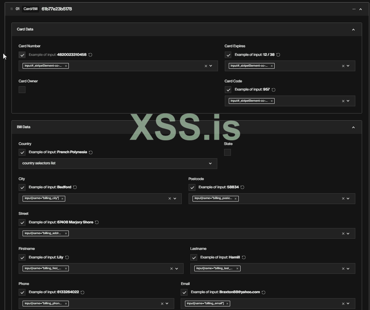
Task: Remove the billing_postc... selector tag
Action: click(236, 199)
